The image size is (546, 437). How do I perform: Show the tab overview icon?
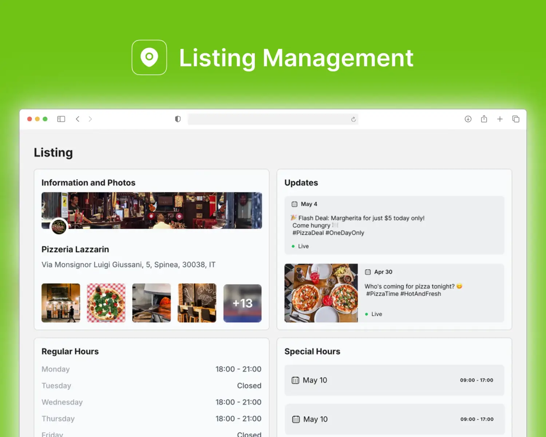[x=516, y=119]
